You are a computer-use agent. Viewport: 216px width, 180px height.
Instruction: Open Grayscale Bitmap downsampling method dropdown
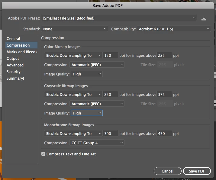click(73, 94)
